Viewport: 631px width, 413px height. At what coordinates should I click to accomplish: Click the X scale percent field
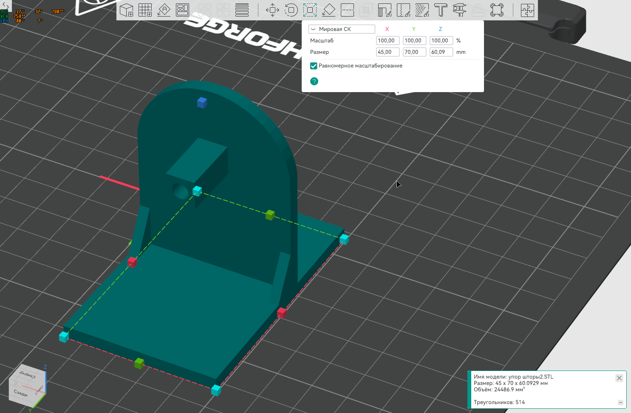388,41
